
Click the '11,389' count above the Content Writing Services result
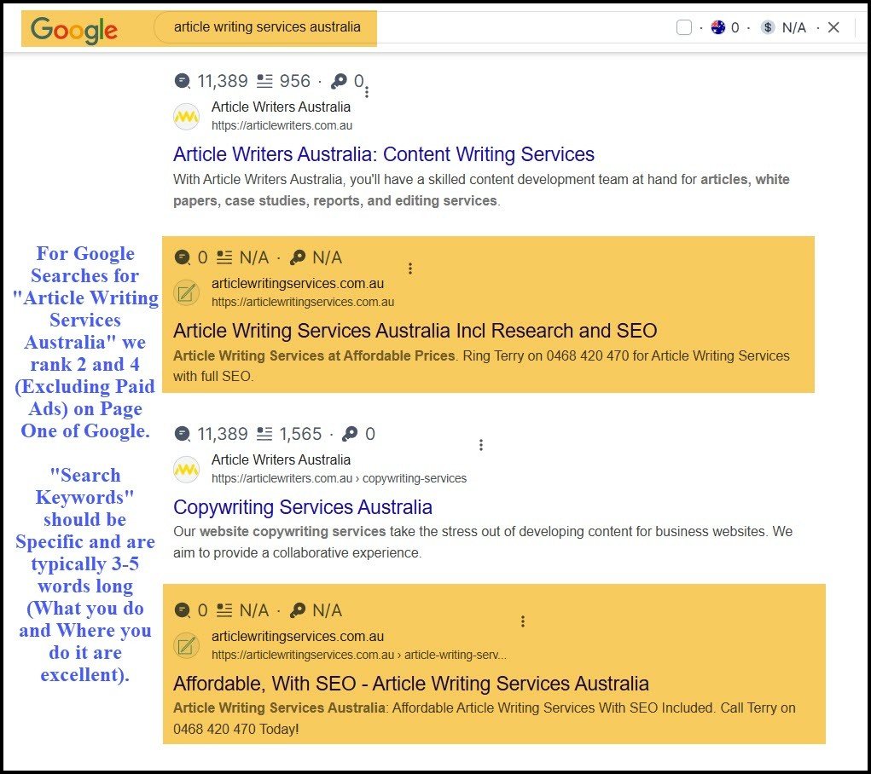click(222, 81)
